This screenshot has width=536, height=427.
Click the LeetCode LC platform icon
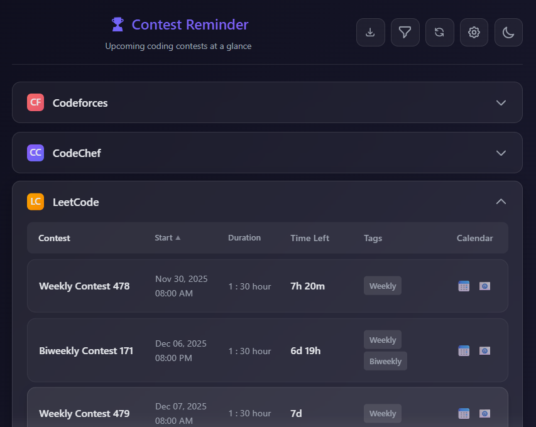click(35, 202)
